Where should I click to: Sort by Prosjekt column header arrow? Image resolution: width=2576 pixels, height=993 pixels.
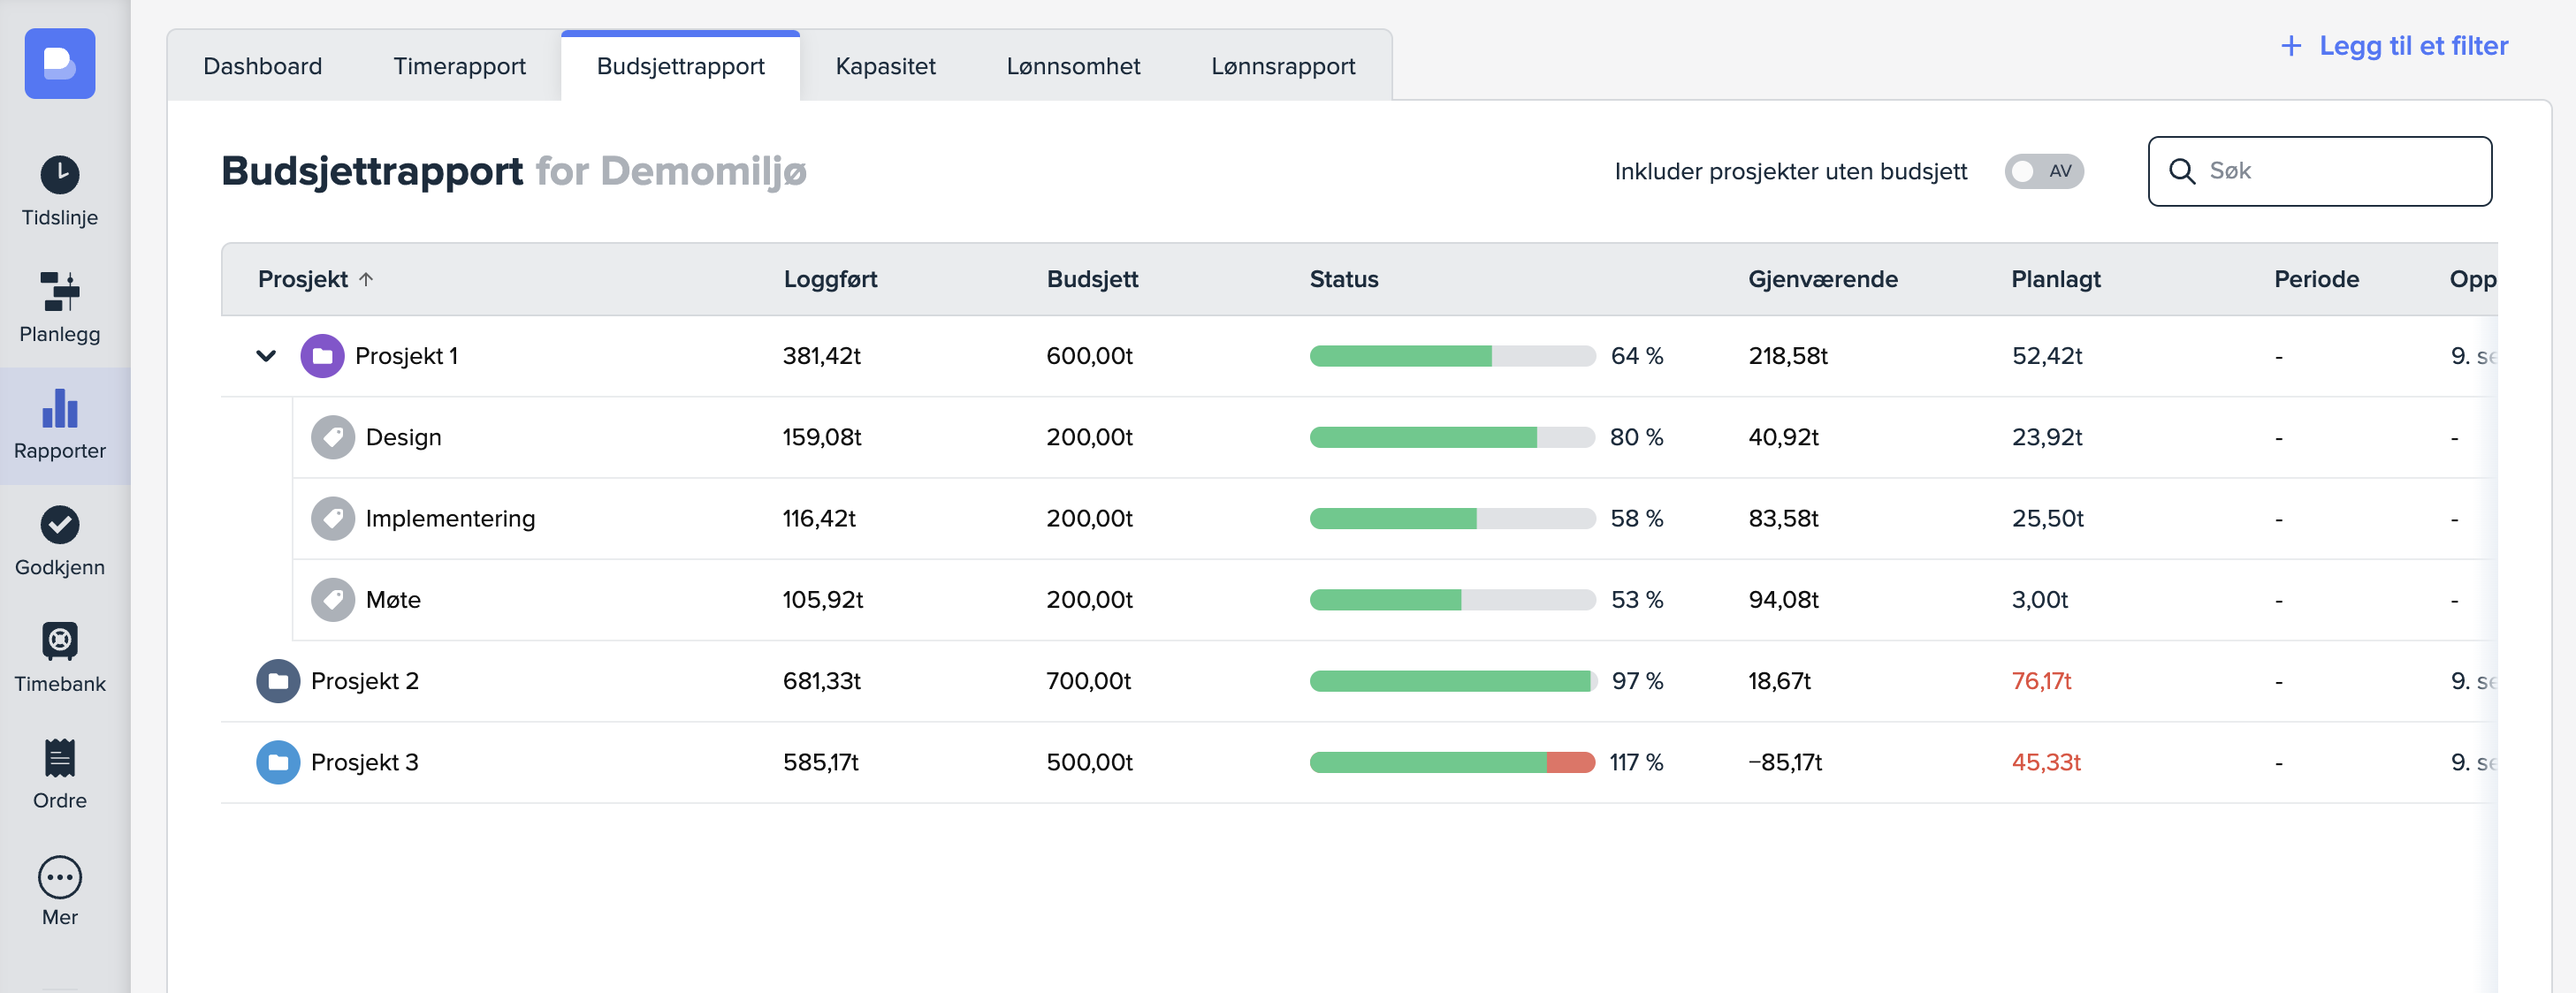point(366,280)
